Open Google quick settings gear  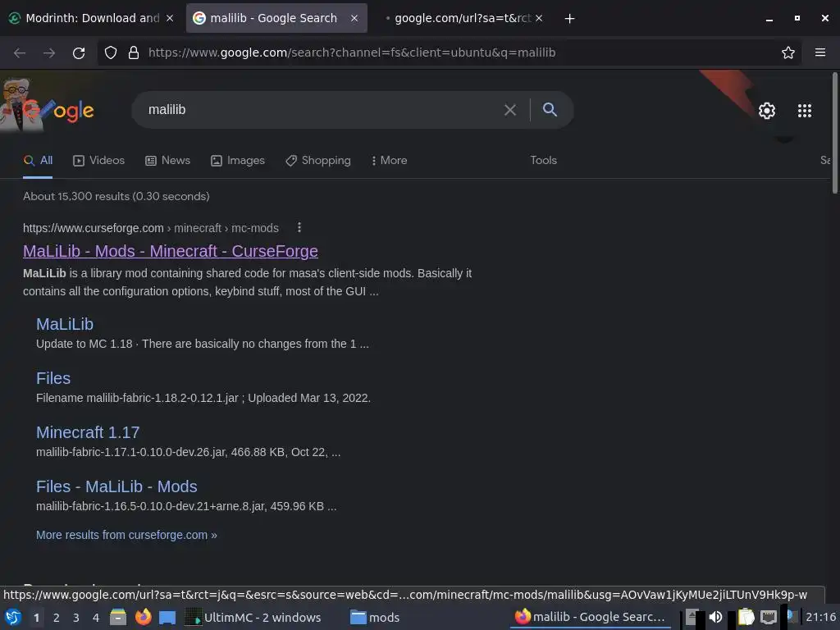(x=767, y=111)
